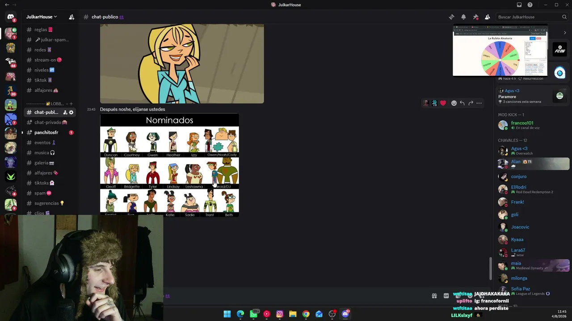Open the sugerencias channel
Image resolution: width=572 pixels, height=321 pixels.
click(x=49, y=203)
